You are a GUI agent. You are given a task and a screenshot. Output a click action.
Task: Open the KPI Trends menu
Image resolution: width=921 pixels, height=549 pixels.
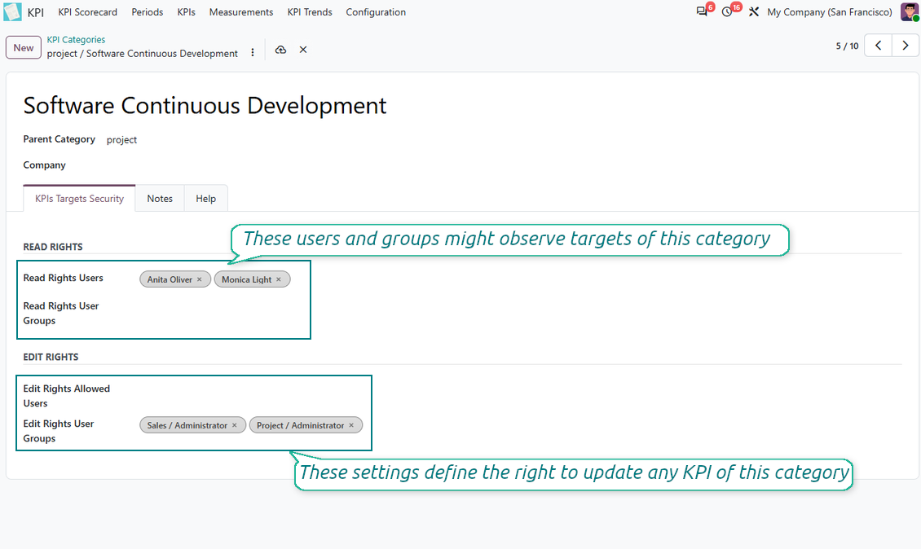(x=310, y=11)
